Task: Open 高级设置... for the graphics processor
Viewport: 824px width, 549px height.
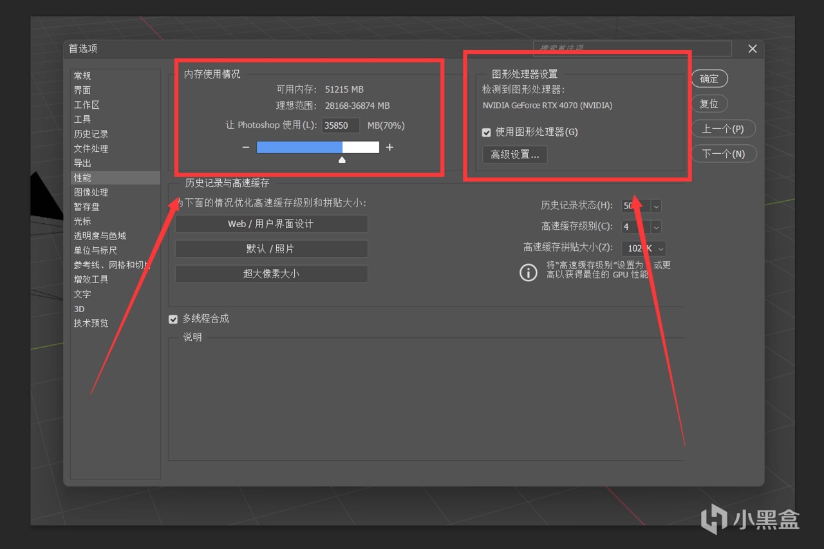Action: click(x=515, y=154)
